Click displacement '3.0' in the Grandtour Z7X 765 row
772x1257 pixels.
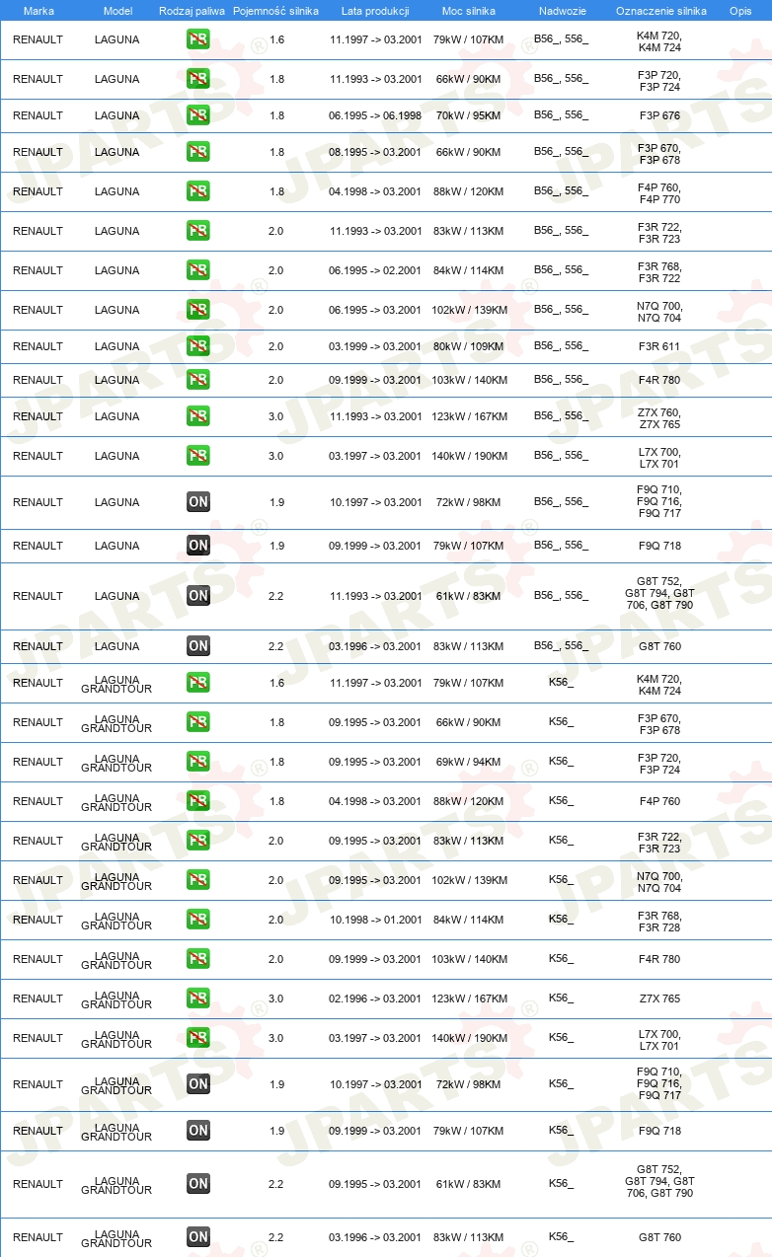[x=276, y=998]
